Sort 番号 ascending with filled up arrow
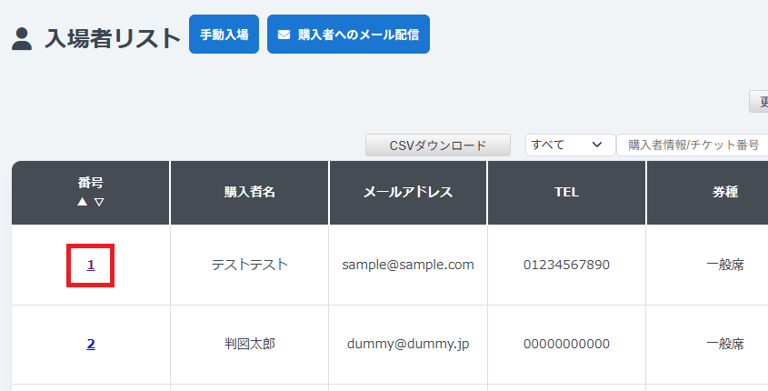The image size is (768, 391). [83, 201]
